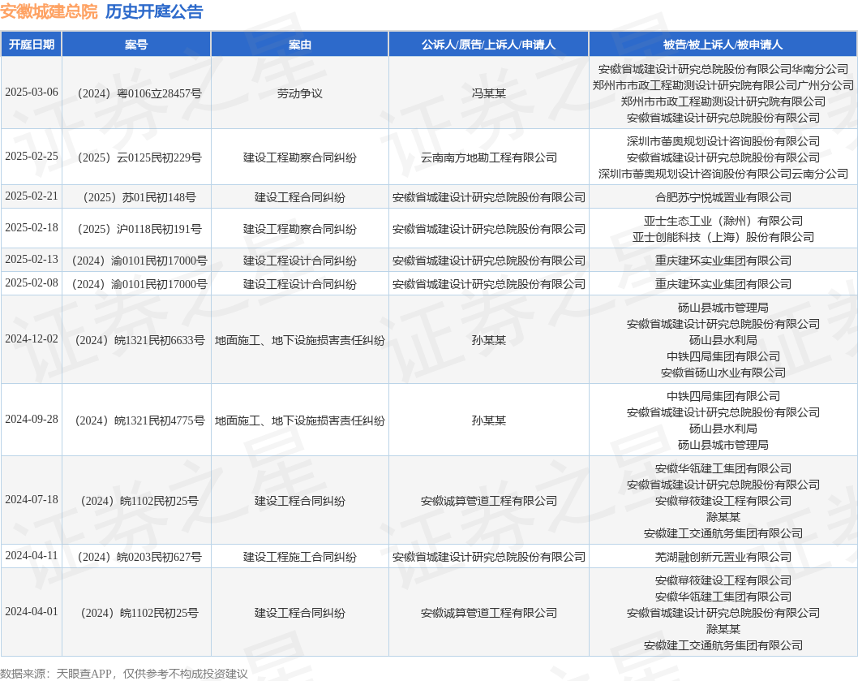This screenshot has height=681, width=858.
Task: Select case number (2025)沪0118民初191号
Action: coord(137,229)
